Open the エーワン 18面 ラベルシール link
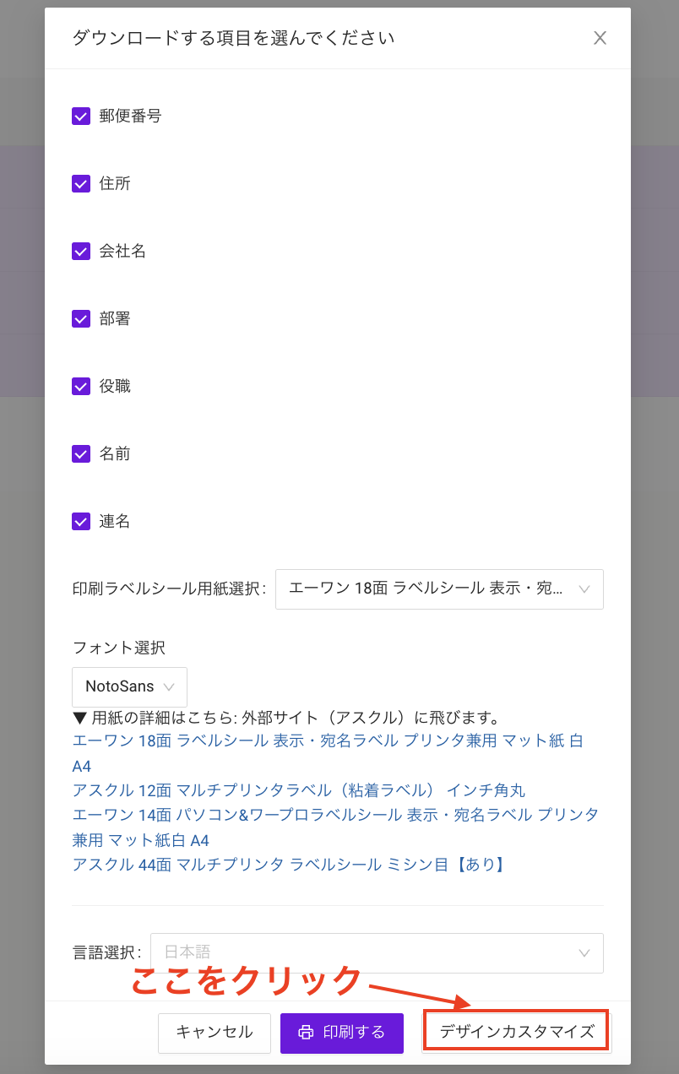Screen dimensions: 679x1074 [328, 753]
